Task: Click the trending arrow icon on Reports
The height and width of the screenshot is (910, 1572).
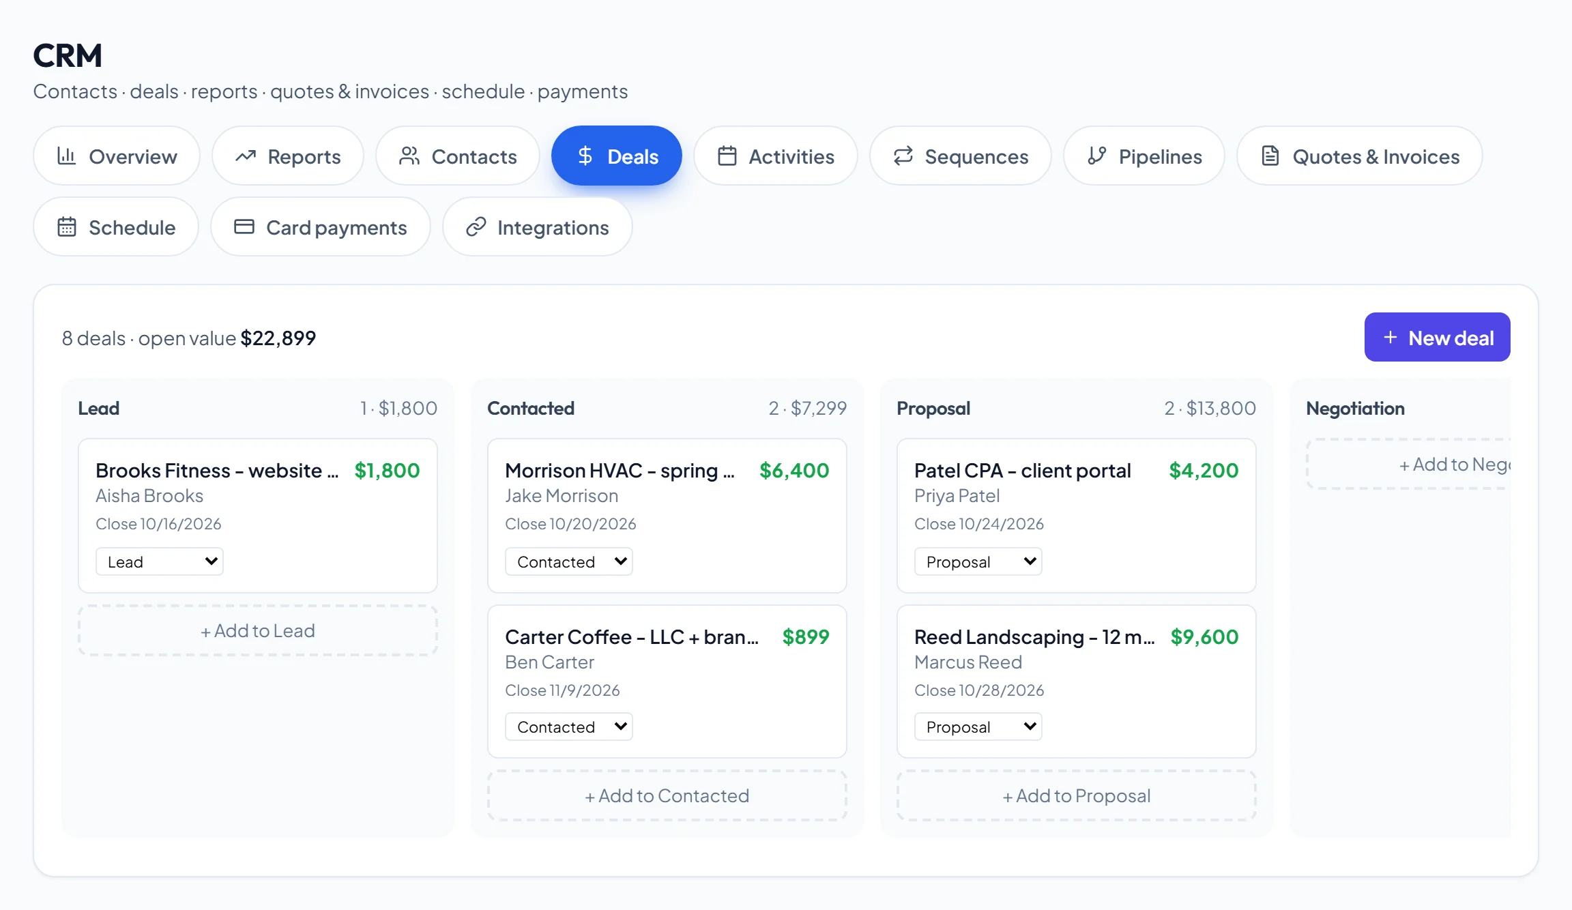Action: click(246, 156)
